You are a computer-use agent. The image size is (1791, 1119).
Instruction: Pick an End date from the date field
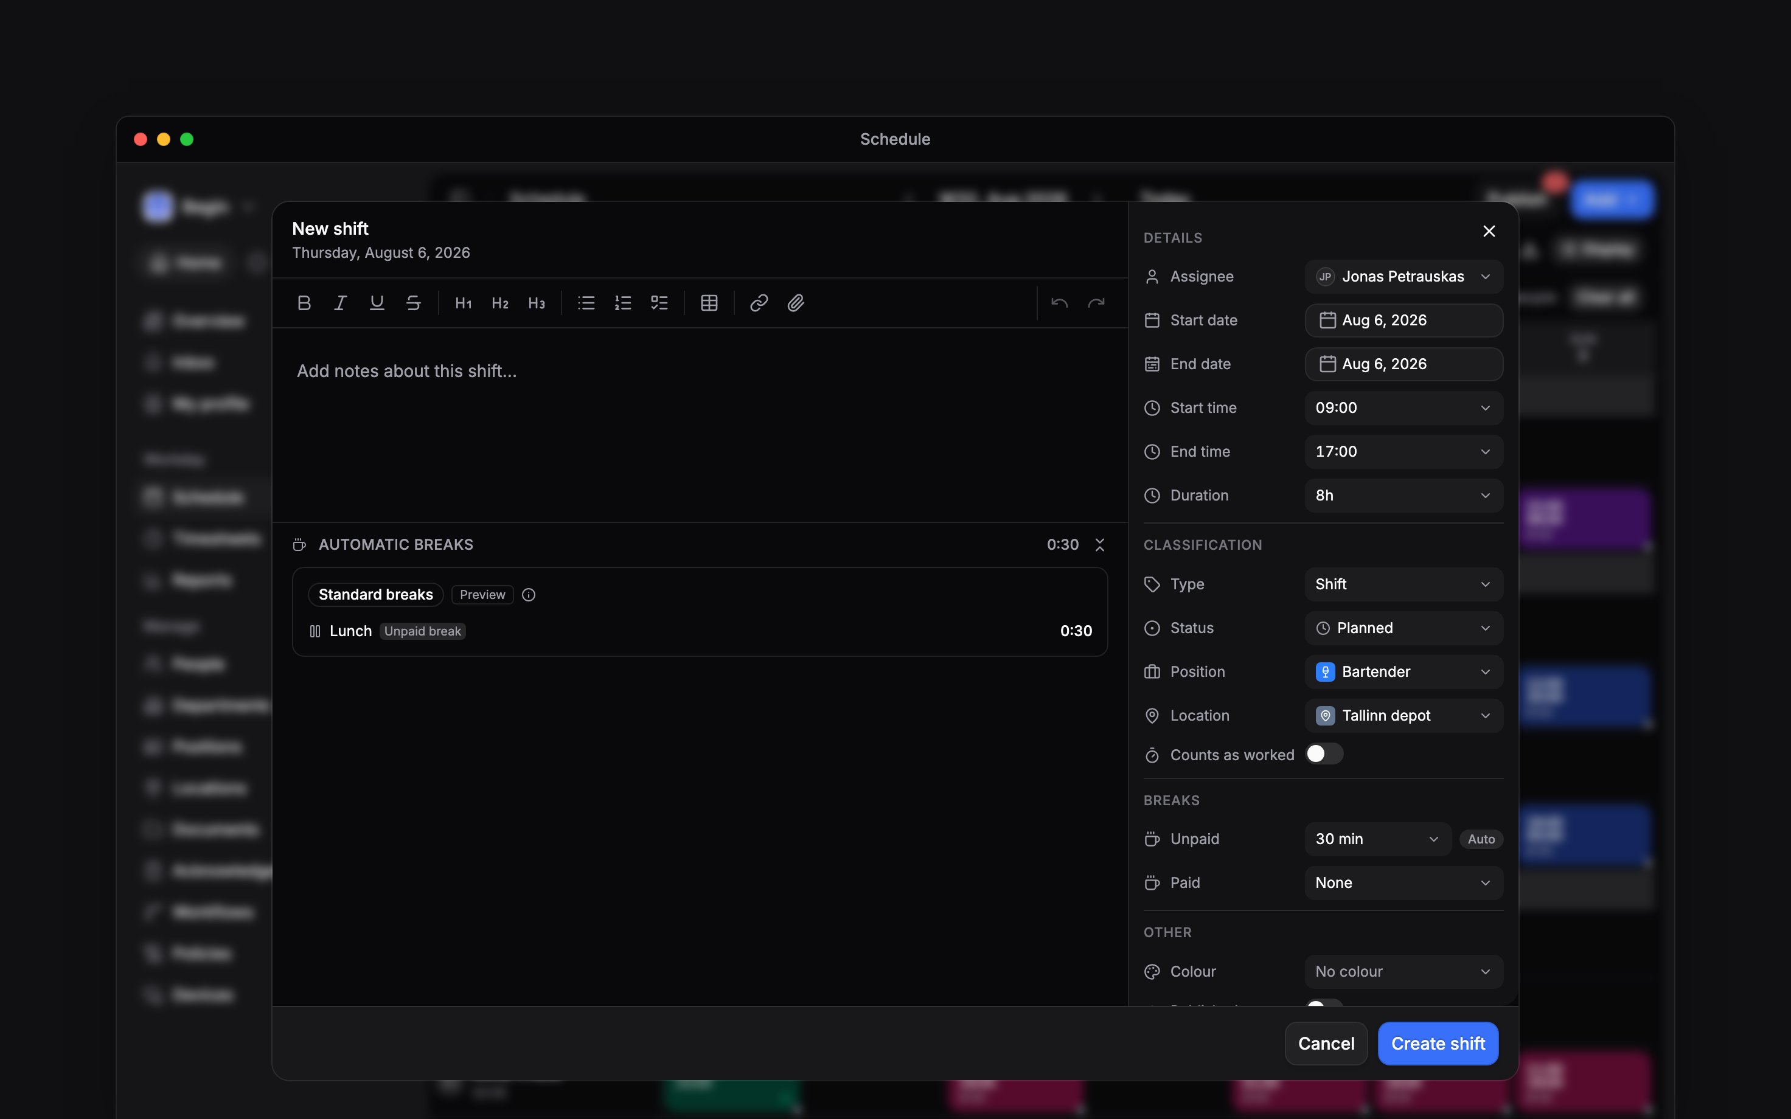tap(1403, 364)
